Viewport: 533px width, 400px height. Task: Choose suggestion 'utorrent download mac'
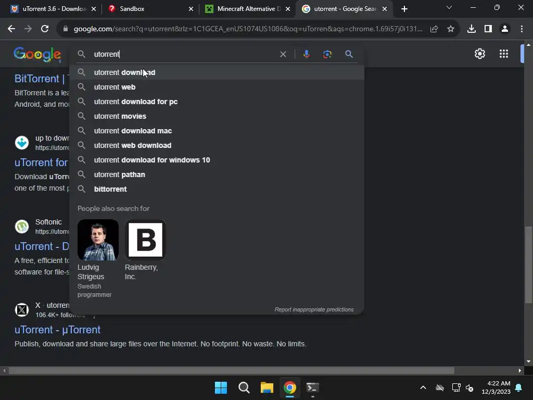217,131
